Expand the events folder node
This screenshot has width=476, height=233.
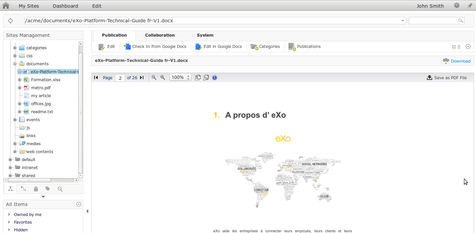(x=15, y=120)
